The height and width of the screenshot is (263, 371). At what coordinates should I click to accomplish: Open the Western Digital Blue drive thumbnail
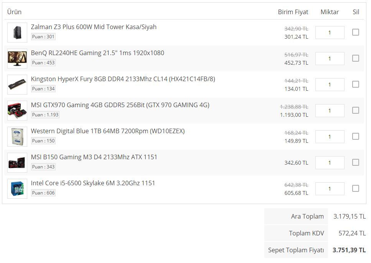click(x=17, y=137)
